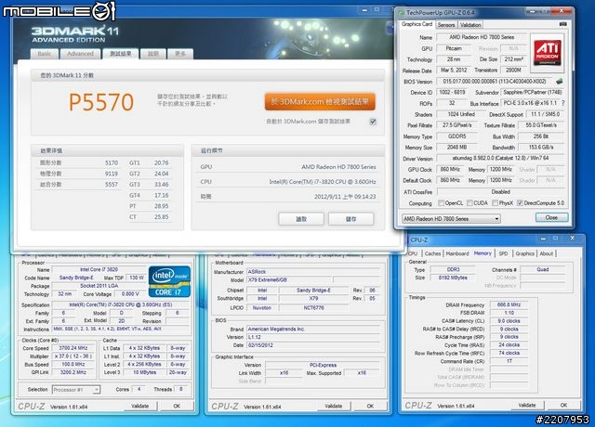This screenshot has width=595, height=427.
Task: Select the Memory tab in CPU-Z memory window
Action: [483, 253]
